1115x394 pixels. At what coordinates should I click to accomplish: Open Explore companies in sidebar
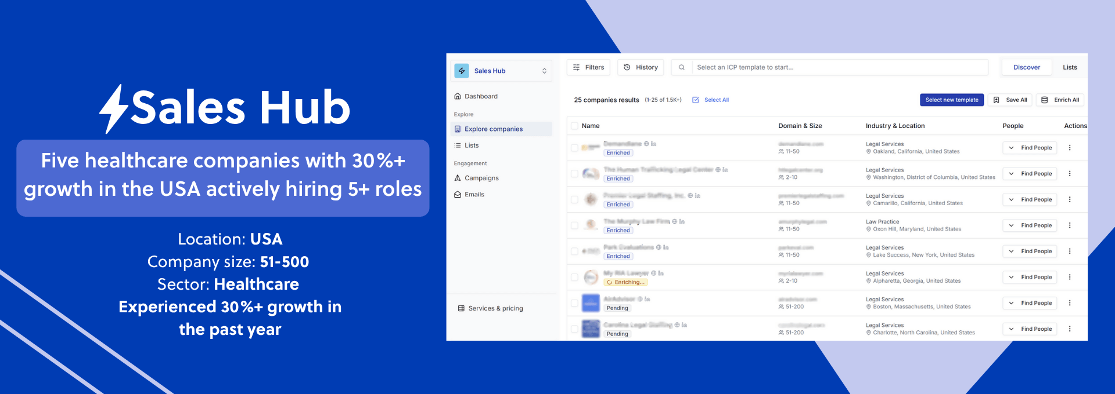click(493, 129)
